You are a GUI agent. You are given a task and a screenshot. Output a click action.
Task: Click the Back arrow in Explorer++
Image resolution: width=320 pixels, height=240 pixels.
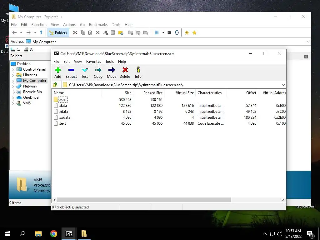pyautogui.click(x=14, y=32)
